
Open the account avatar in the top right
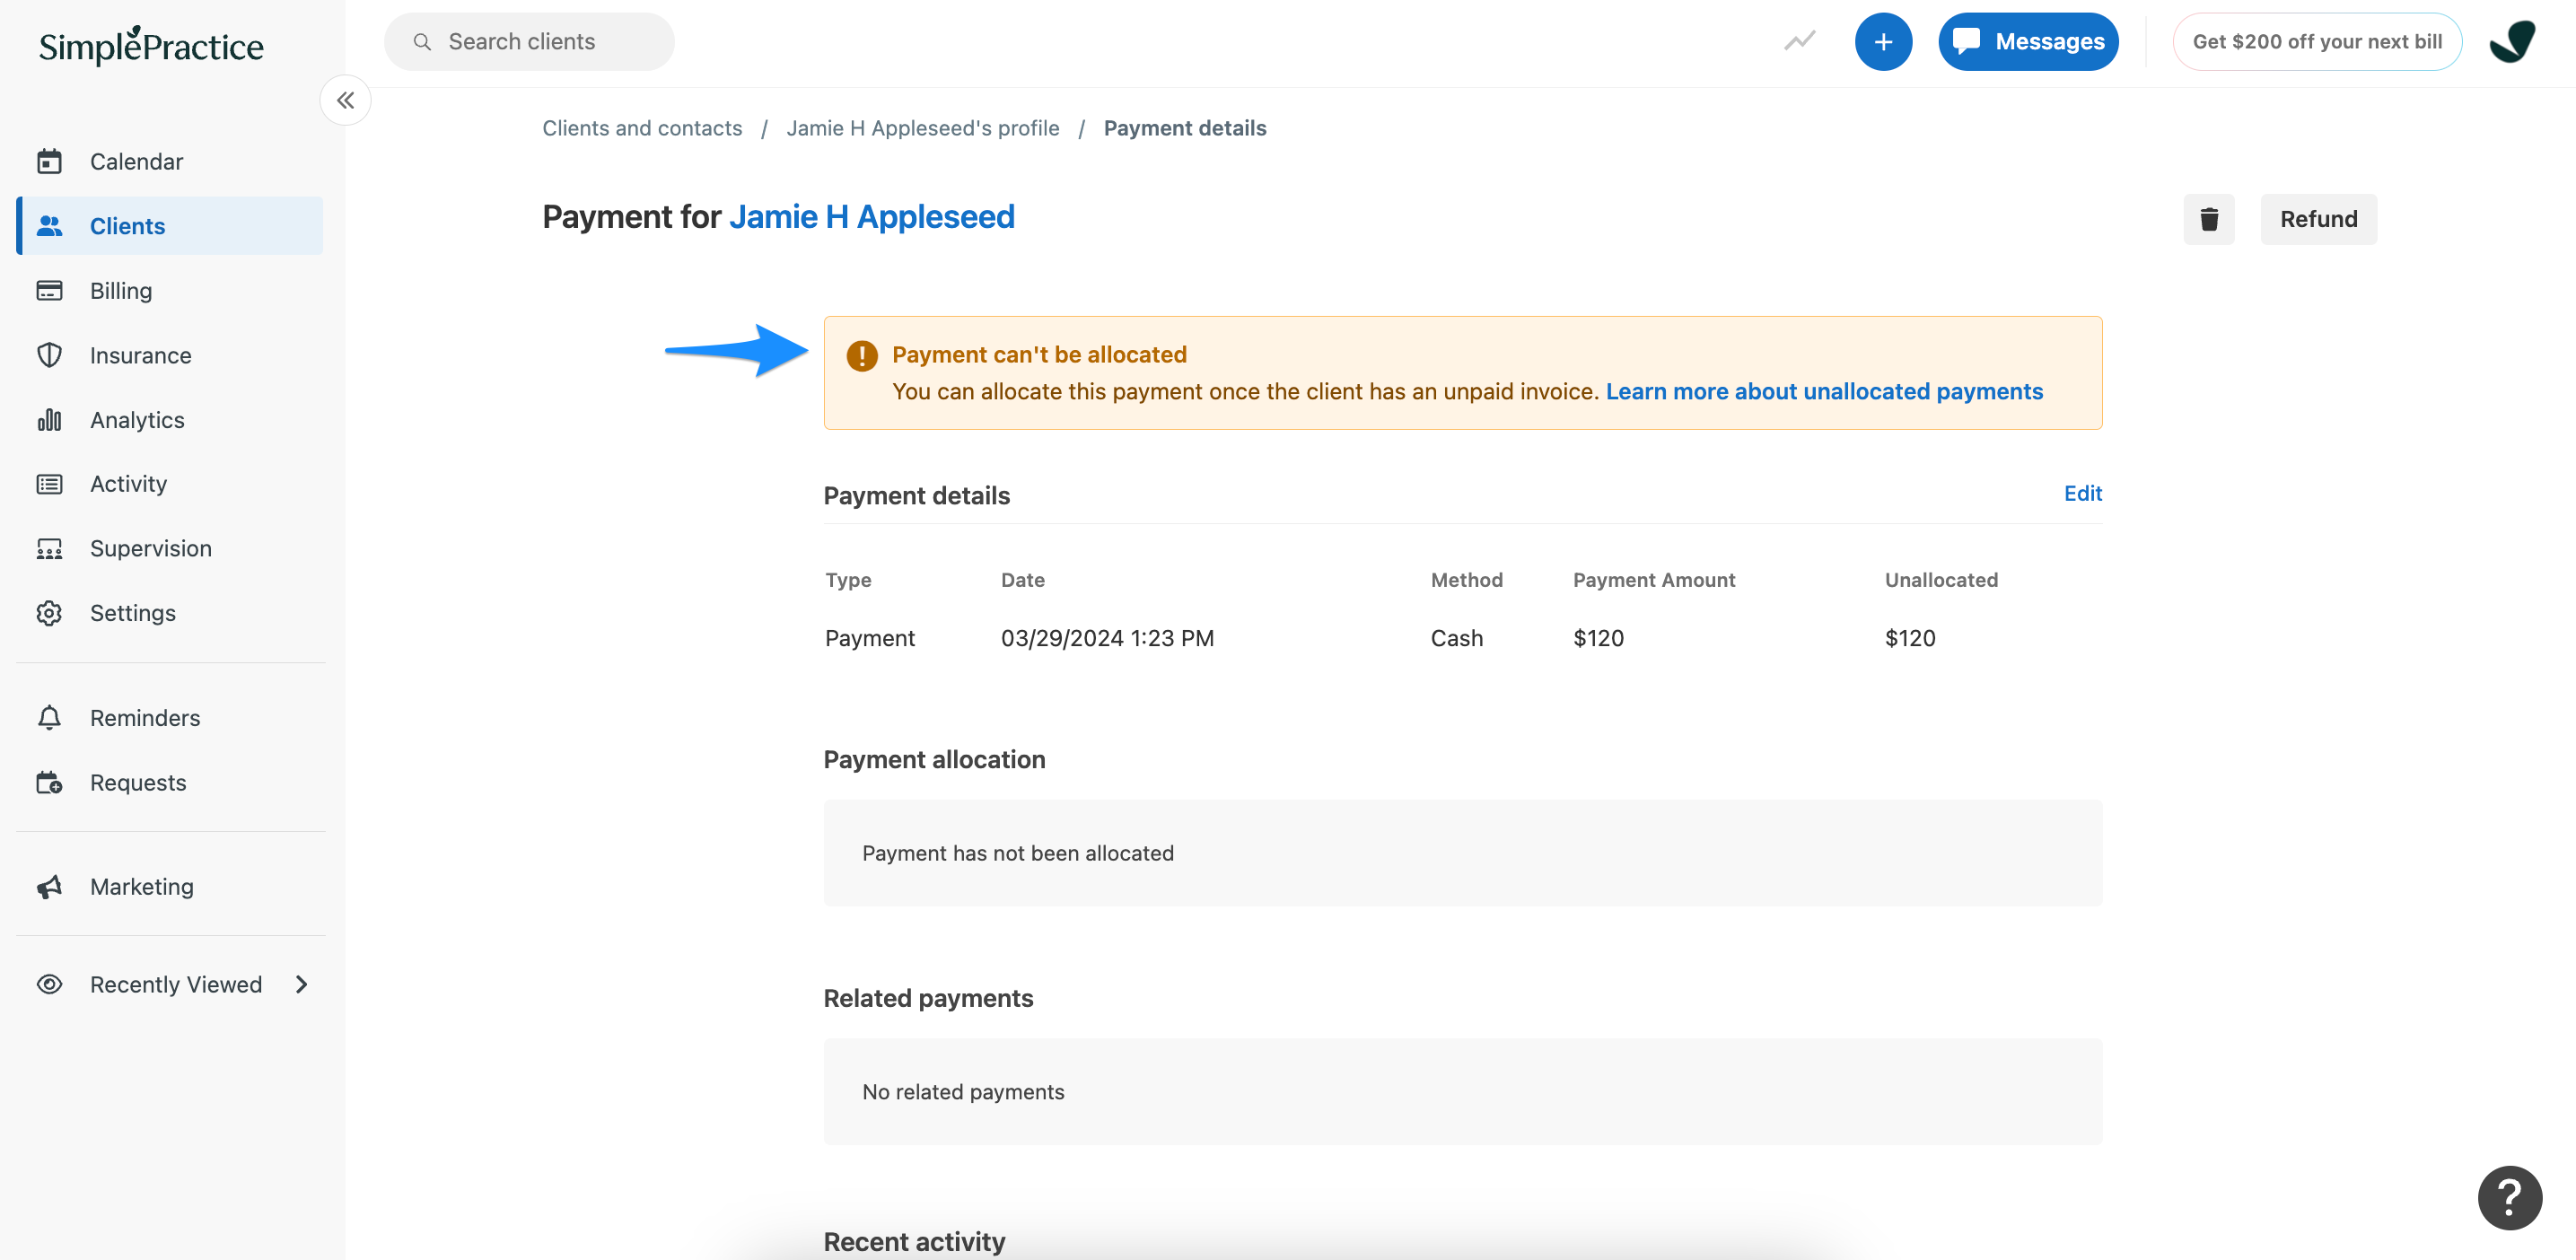2513,41
